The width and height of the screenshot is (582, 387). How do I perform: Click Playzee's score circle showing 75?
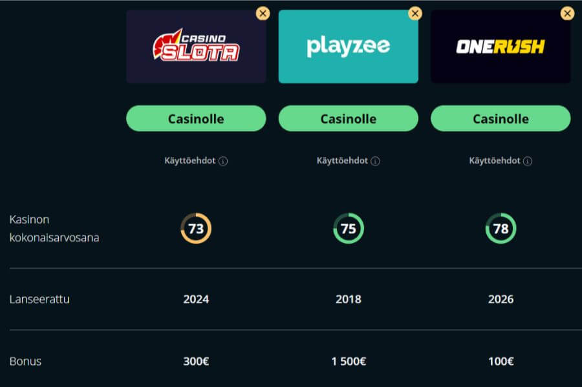click(x=349, y=229)
